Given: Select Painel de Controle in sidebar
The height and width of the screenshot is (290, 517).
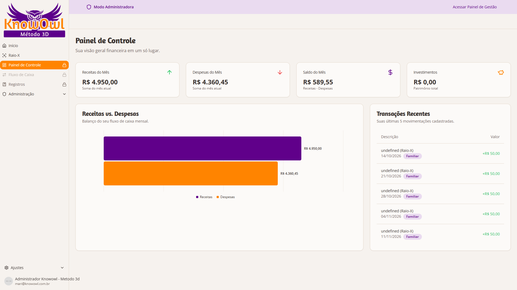Looking at the screenshot, I should (x=25, y=65).
